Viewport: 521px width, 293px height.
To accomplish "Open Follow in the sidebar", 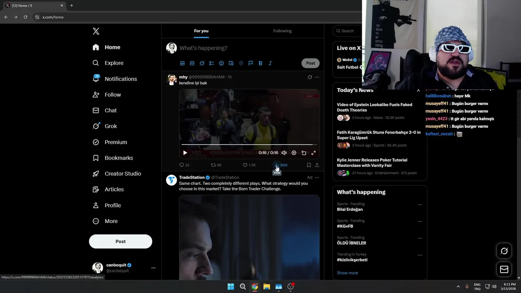I will pos(107,94).
